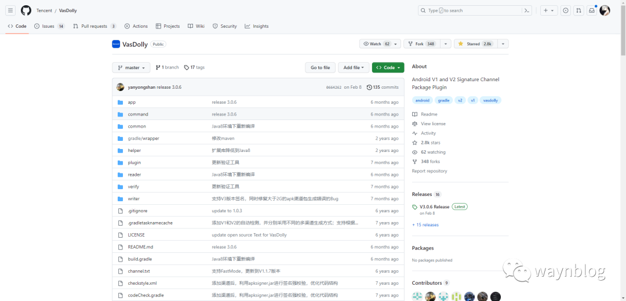Image resolution: width=626 pixels, height=301 pixels.
Task: Open the build.gradle file
Action: point(140,259)
